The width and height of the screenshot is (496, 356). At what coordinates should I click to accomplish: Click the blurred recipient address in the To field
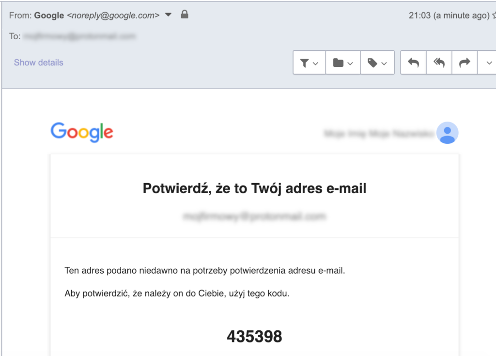pyautogui.click(x=79, y=36)
